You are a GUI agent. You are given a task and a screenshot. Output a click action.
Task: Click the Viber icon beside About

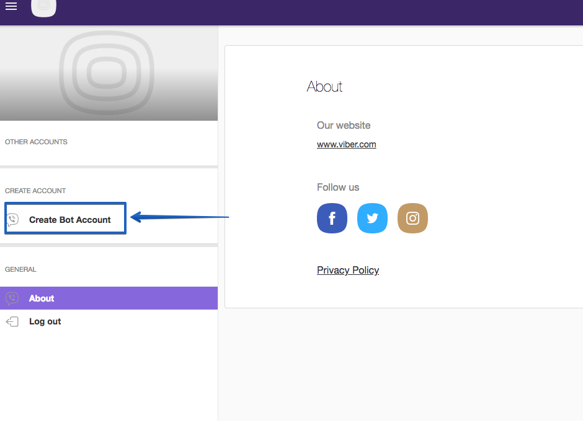[12, 298]
